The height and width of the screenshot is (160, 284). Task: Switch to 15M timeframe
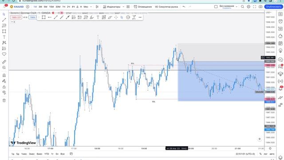[x=51, y=7]
